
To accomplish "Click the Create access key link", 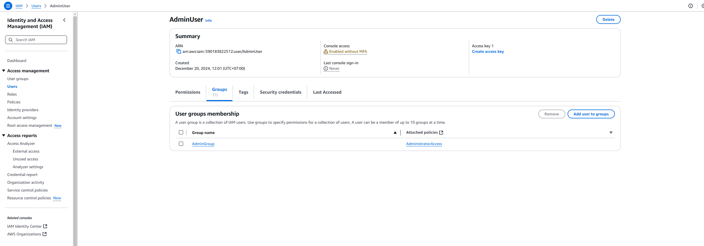I will 488,51.
